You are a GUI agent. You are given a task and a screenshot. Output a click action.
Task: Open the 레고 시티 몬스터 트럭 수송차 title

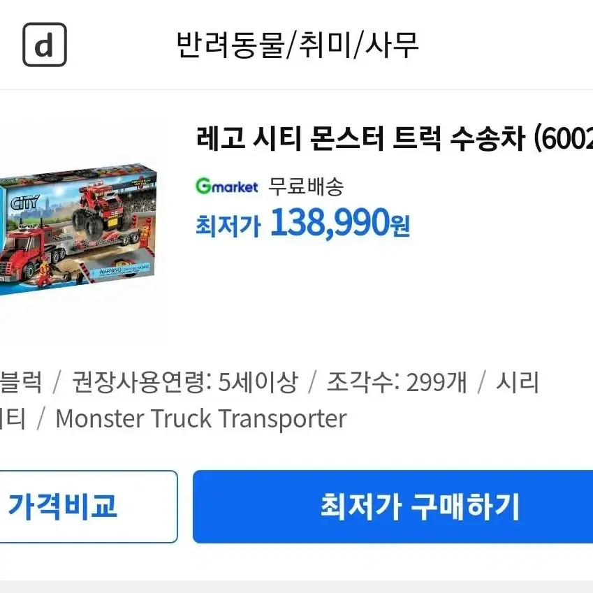tap(395, 138)
